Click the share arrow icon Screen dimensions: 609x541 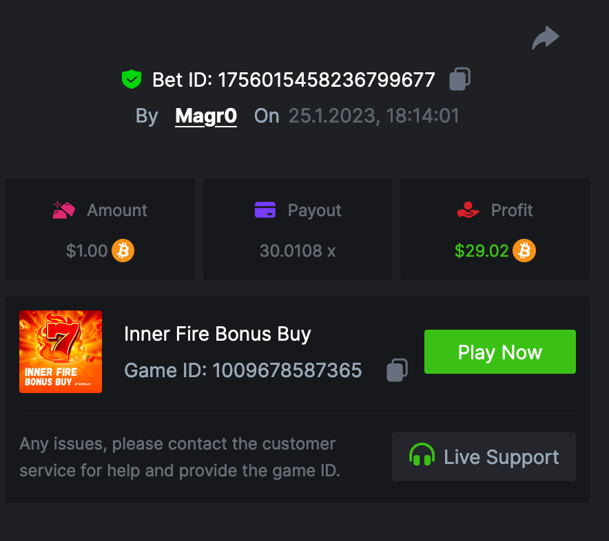(546, 38)
